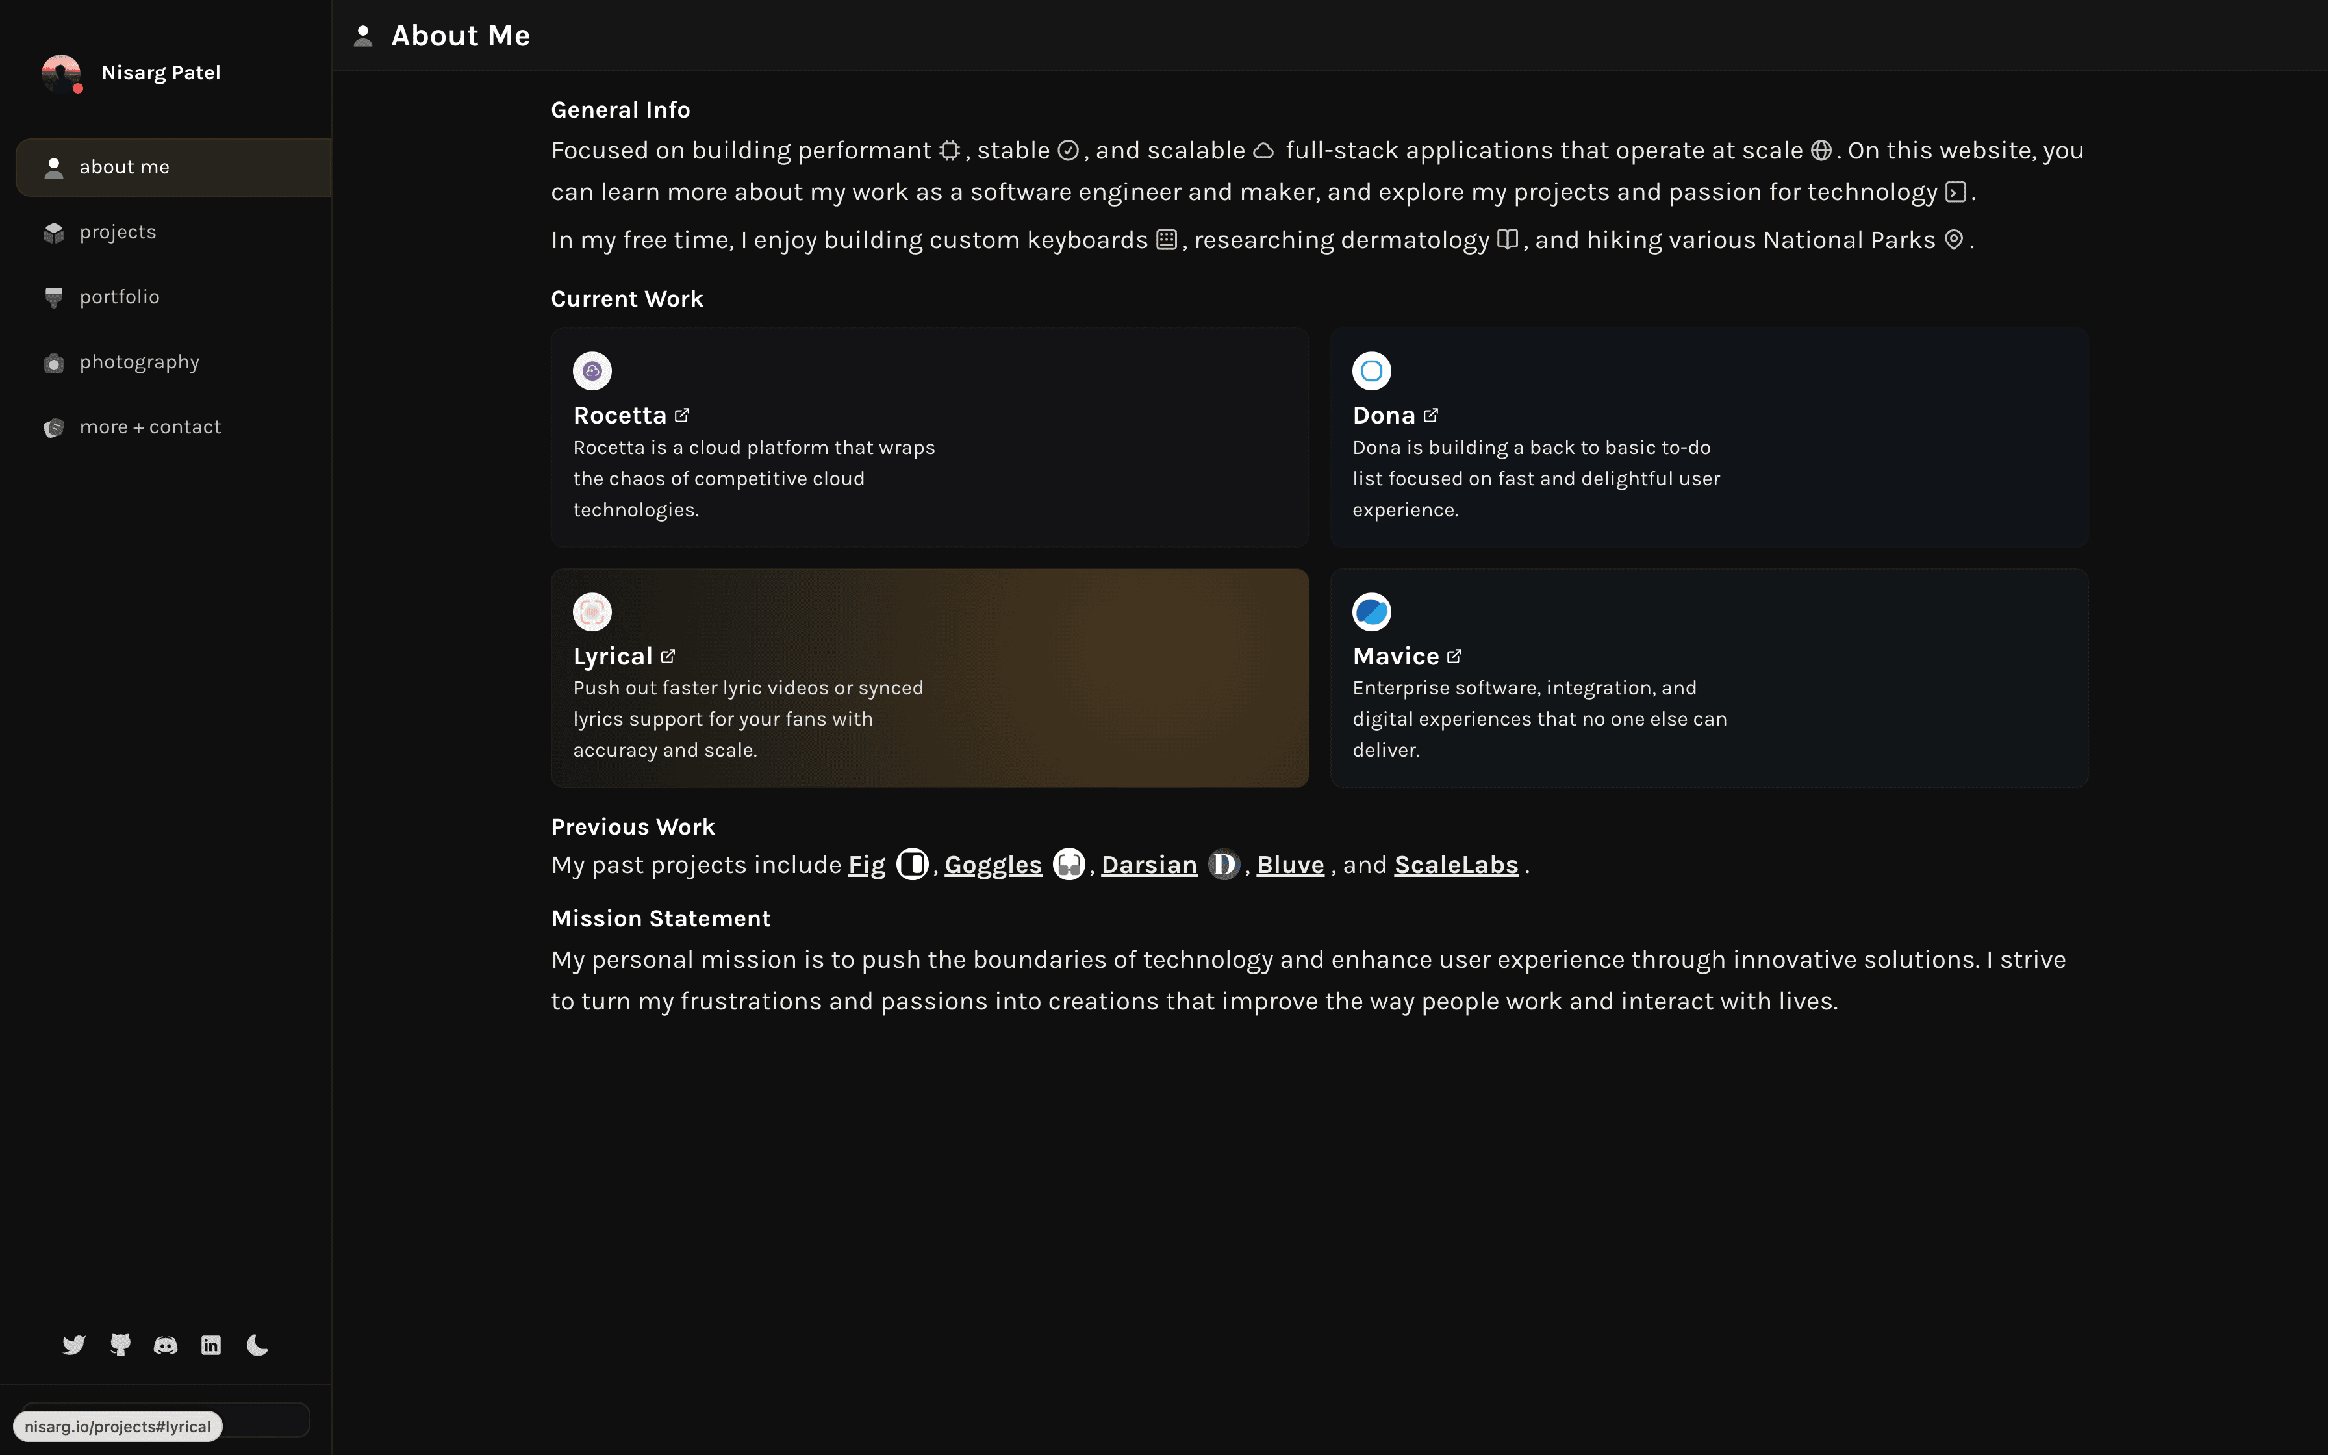This screenshot has height=1455, width=2328.
Task: Open the Twitter profile icon
Action: [x=74, y=1345]
